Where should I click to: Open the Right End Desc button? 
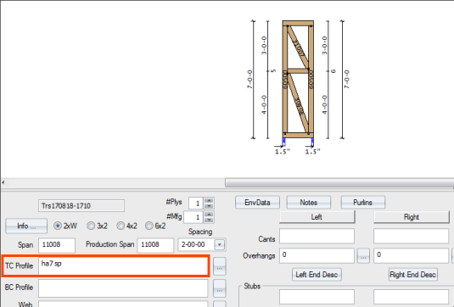click(413, 275)
